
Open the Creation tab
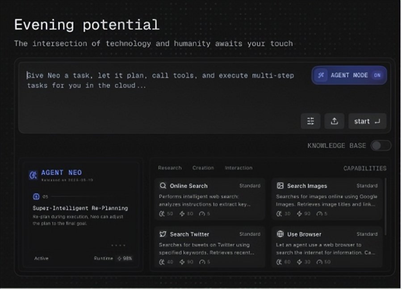coord(203,168)
